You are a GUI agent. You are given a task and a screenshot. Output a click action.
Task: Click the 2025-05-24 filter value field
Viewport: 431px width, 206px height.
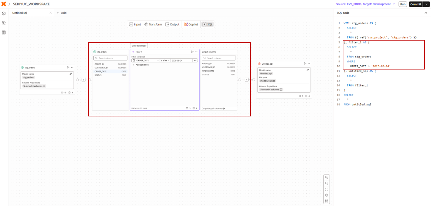point(181,61)
